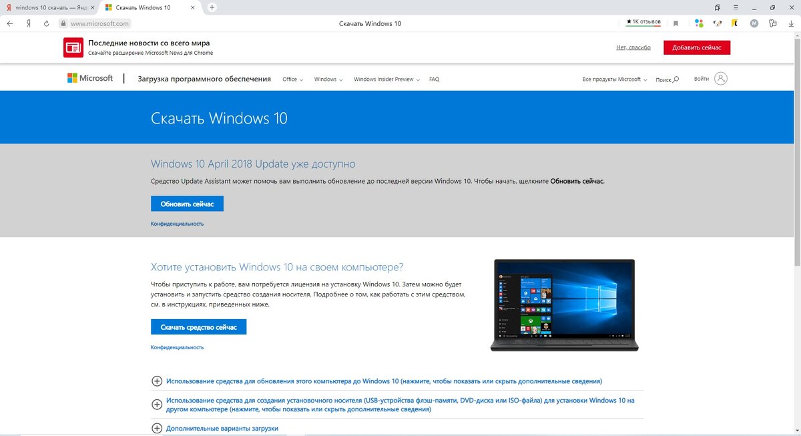Click the Microsoft logo in site header

point(90,78)
